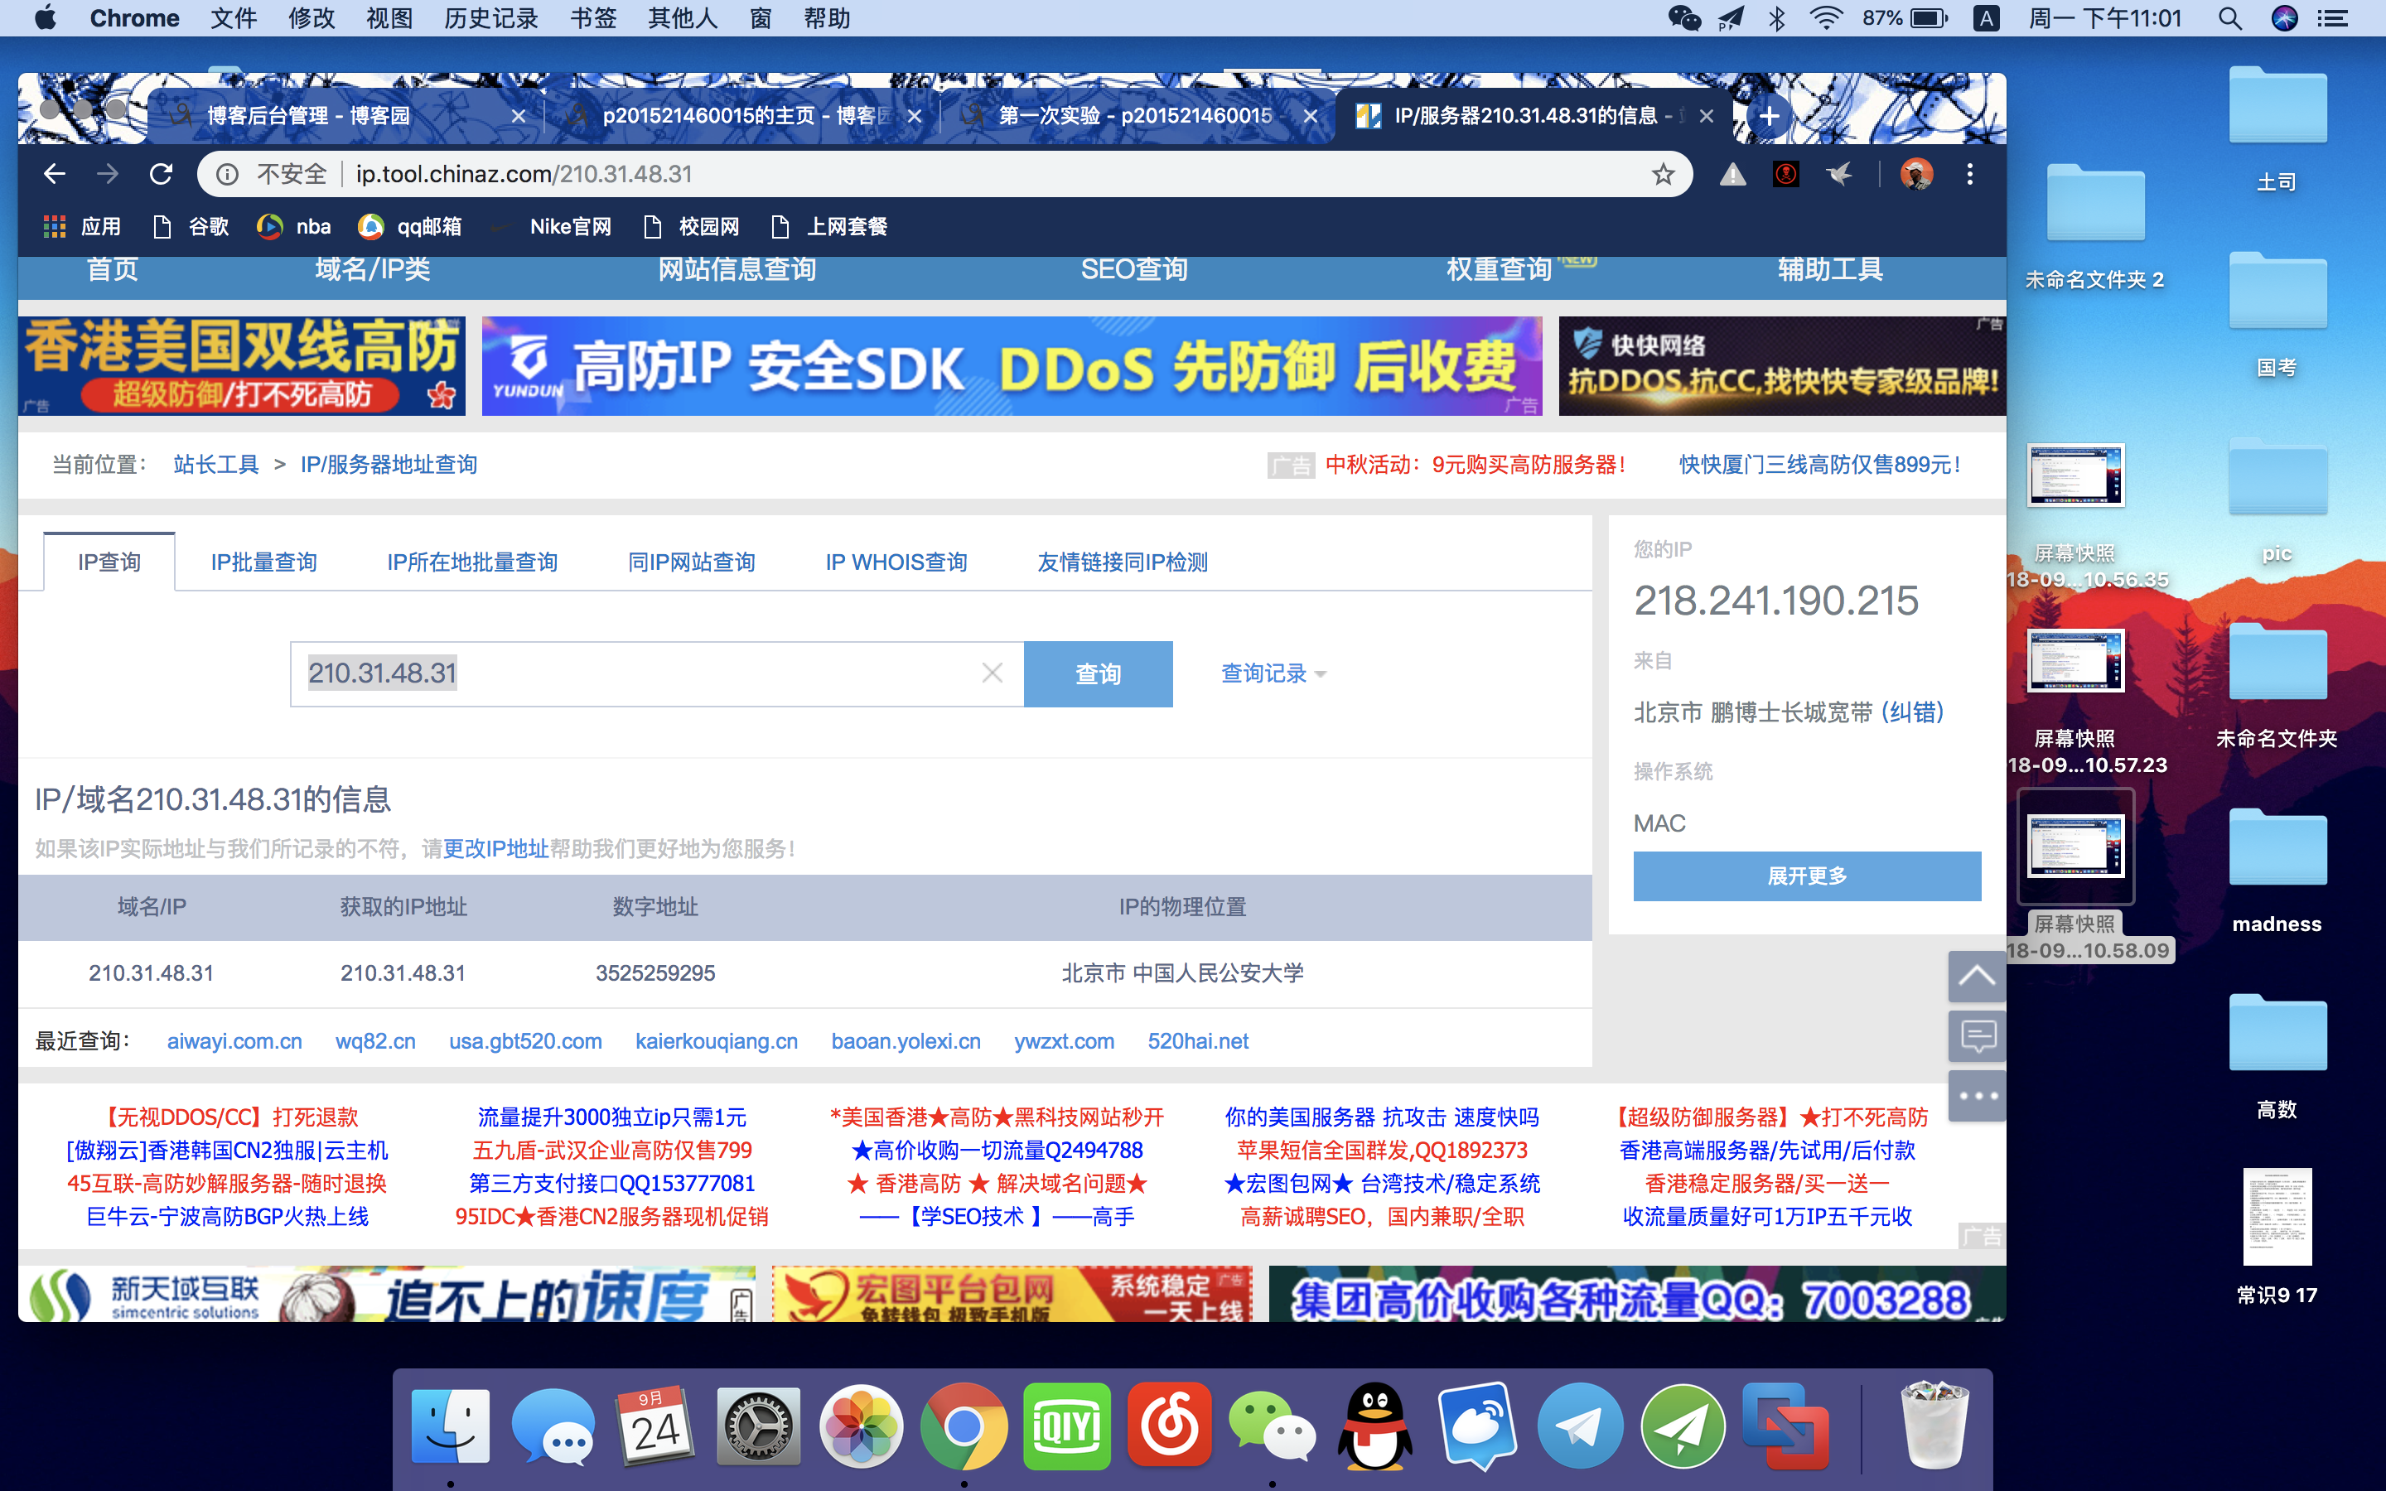Open Chrome profile avatar

pyautogui.click(x=1915, y=175)
